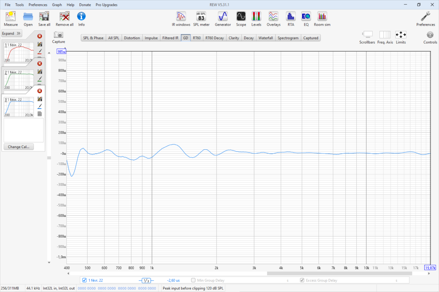The height and width of the screenshot is (292, 439).
Task: Open the signal Generator
Action: pyautogui.click(x=223, y=19)
